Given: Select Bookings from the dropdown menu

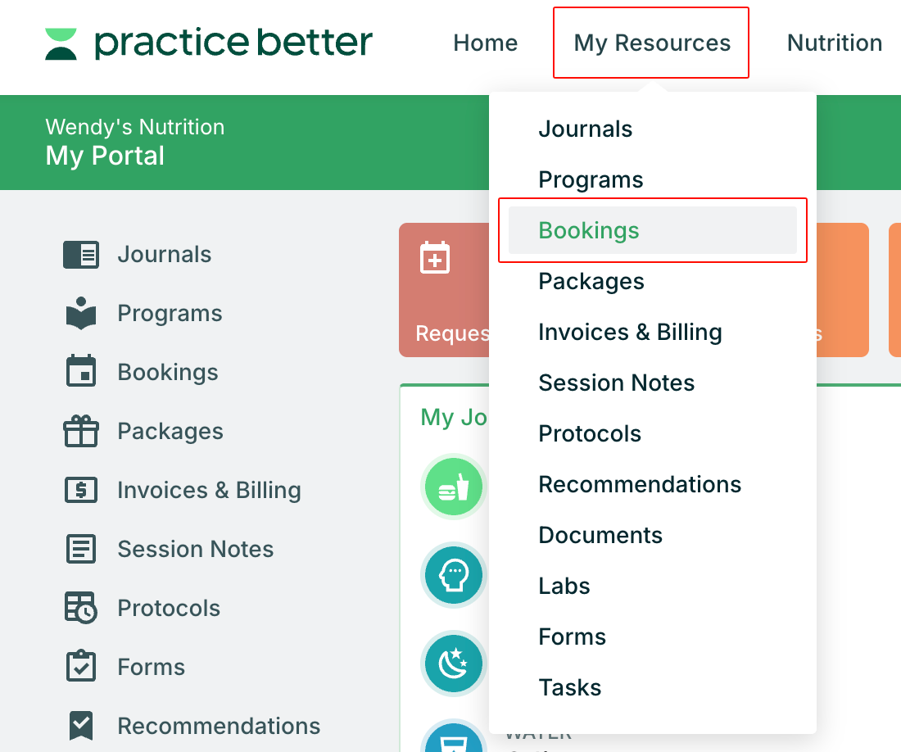Looking at the screenshot, I should point(589,230).
